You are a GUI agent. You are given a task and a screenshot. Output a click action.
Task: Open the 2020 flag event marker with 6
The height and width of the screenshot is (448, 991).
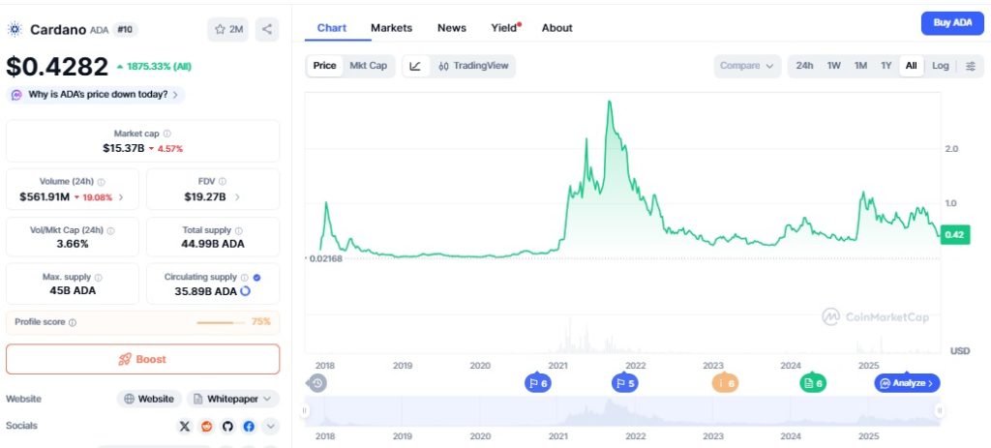[538, 383]
